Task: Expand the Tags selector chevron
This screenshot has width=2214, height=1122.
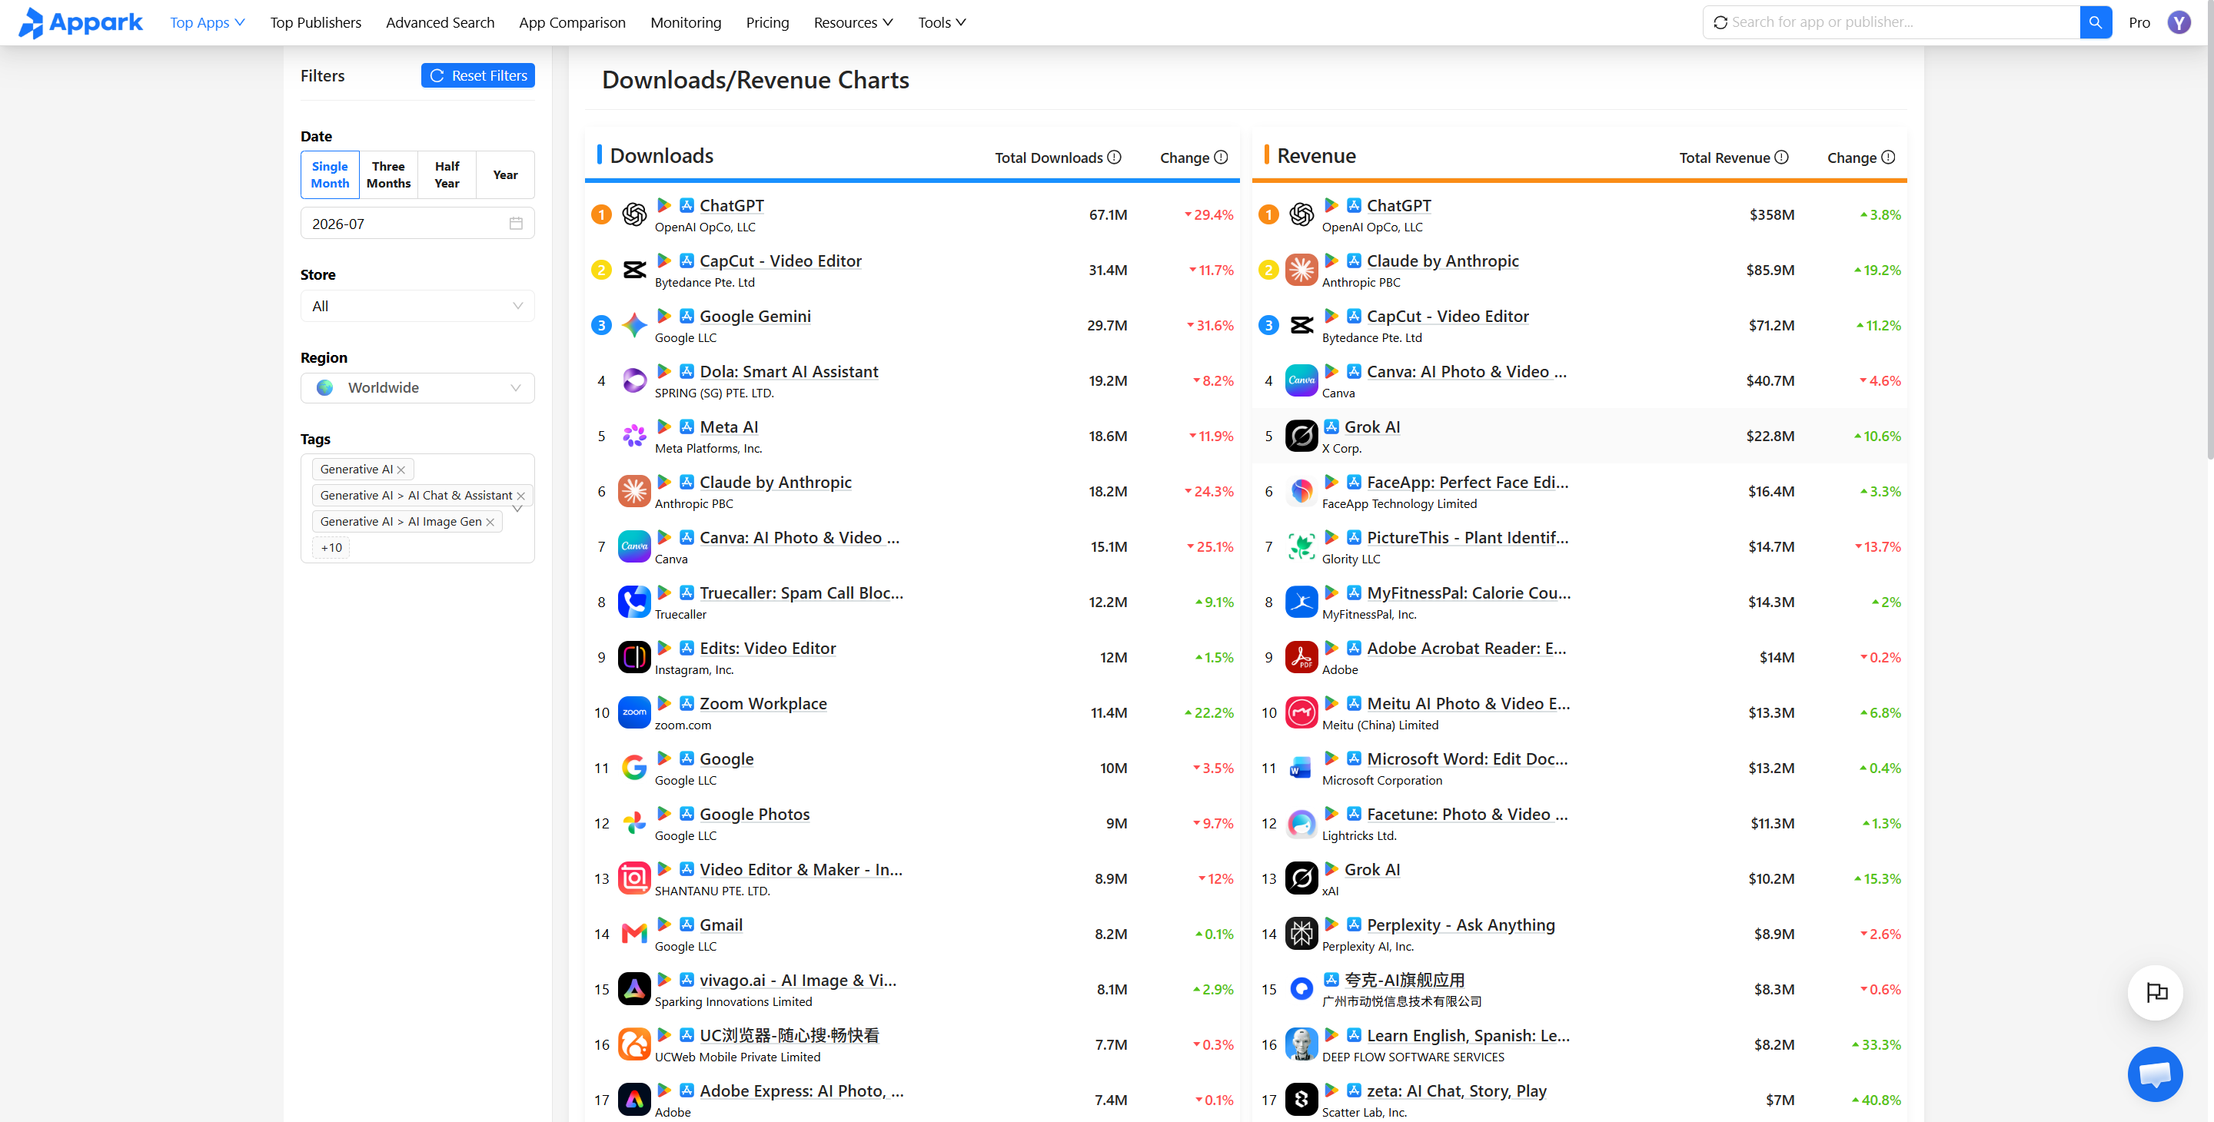Action: point(517,508)
